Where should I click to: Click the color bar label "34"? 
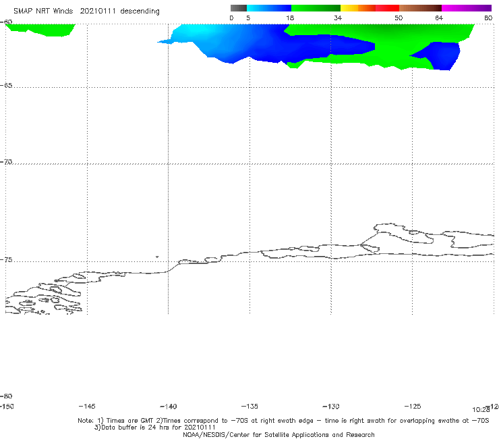(338, 18)
